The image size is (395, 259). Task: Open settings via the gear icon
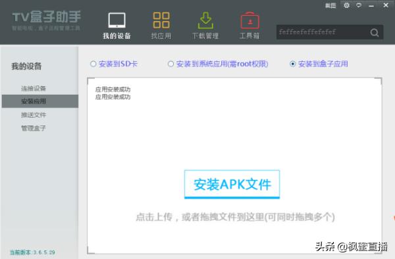347,5
